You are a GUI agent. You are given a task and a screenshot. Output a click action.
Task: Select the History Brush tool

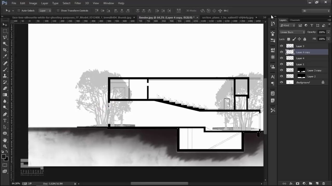pos(5,82)
